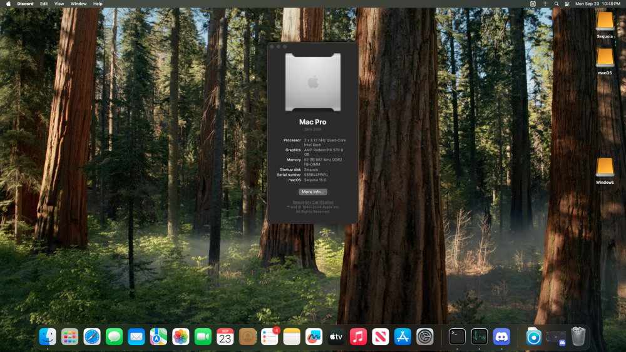This screenshot has width=626, height=352.
Task: Open Control Center from the menu bar
Action: click(x=567, y=4)
